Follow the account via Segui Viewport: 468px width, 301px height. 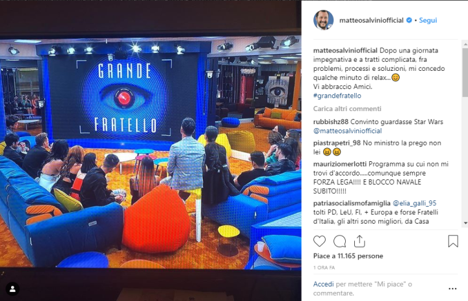pyautogui.click(x=428, y=20)
